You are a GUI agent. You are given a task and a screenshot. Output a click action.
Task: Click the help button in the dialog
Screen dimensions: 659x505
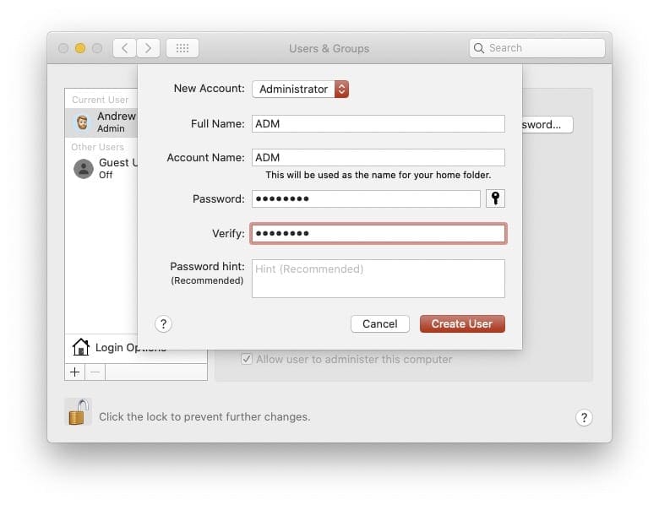(x=164, y=324)
